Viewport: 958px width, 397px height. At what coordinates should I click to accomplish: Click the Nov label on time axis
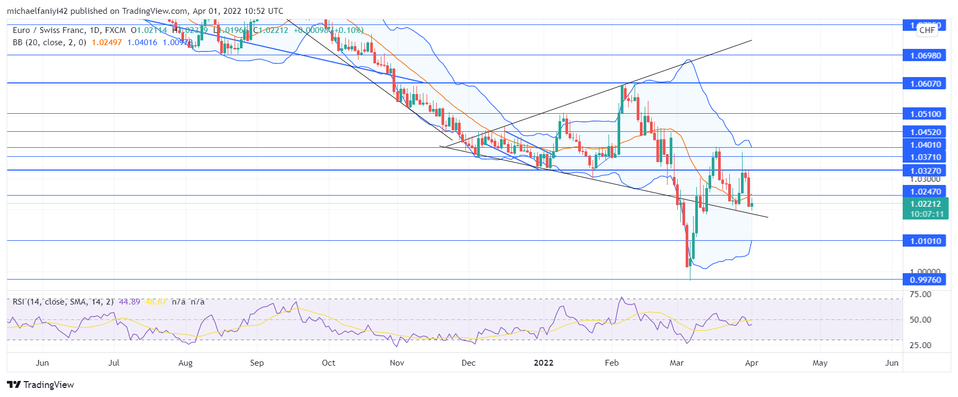(397, 363)
